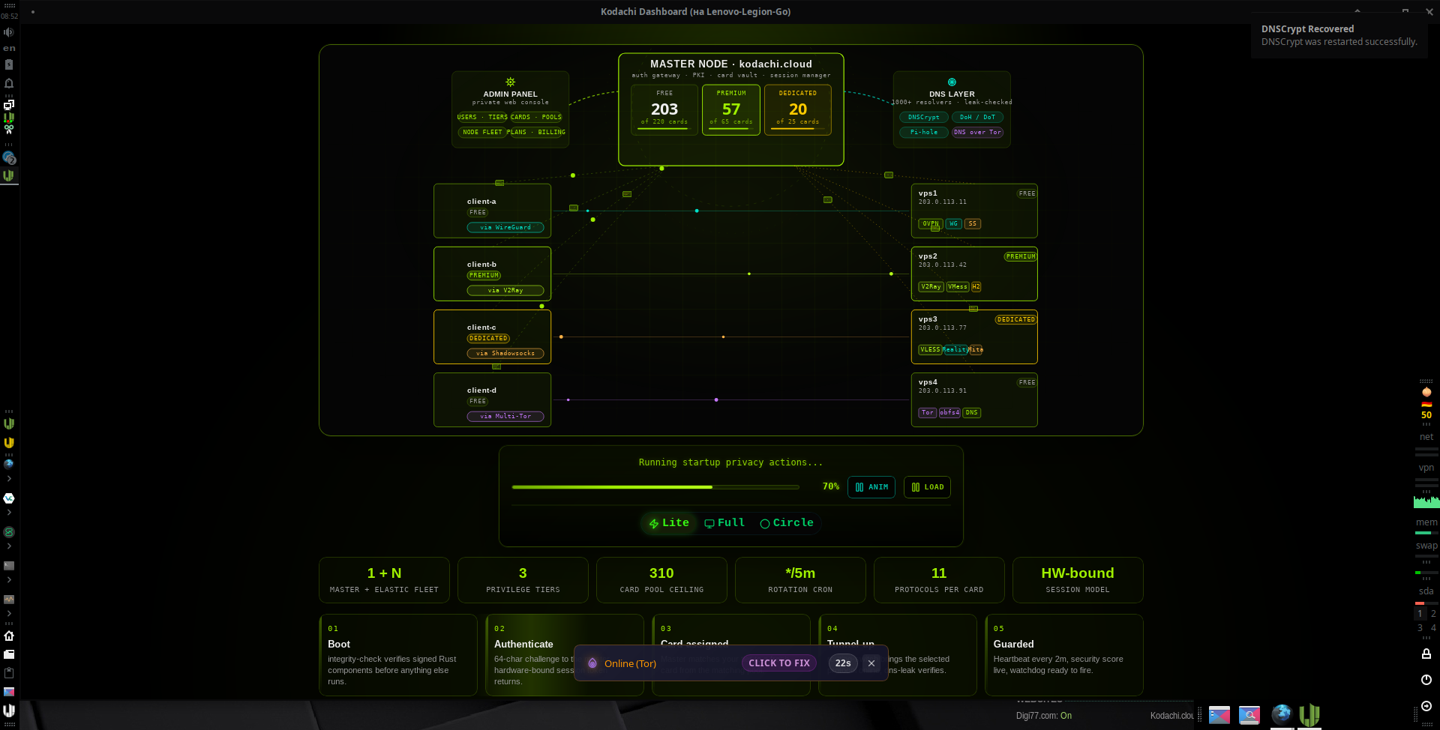Image resolution: width=1440 pixels, height=730 pixels.
Task: Switch to workspace 2
Action: coord(1433,614)
